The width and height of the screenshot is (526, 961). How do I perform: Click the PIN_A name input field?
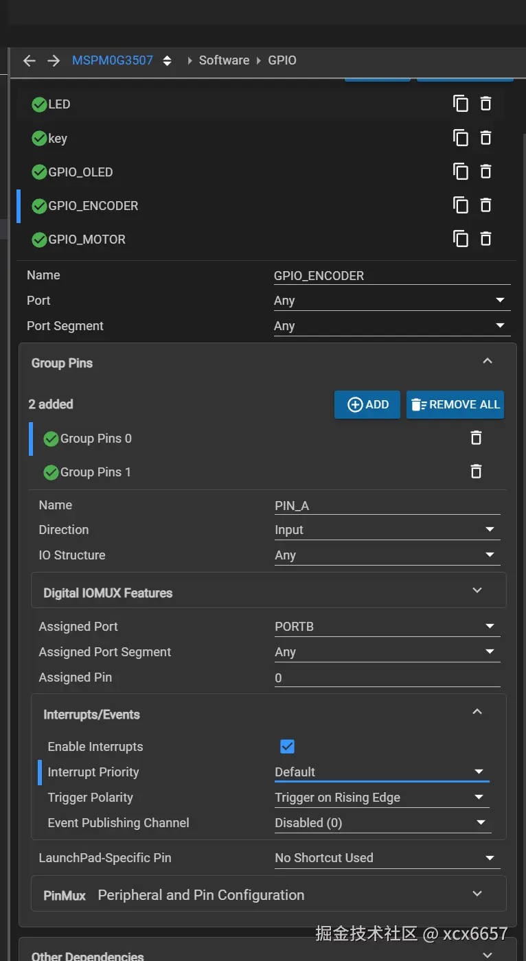pyautogui.click(x=387, y=506)
